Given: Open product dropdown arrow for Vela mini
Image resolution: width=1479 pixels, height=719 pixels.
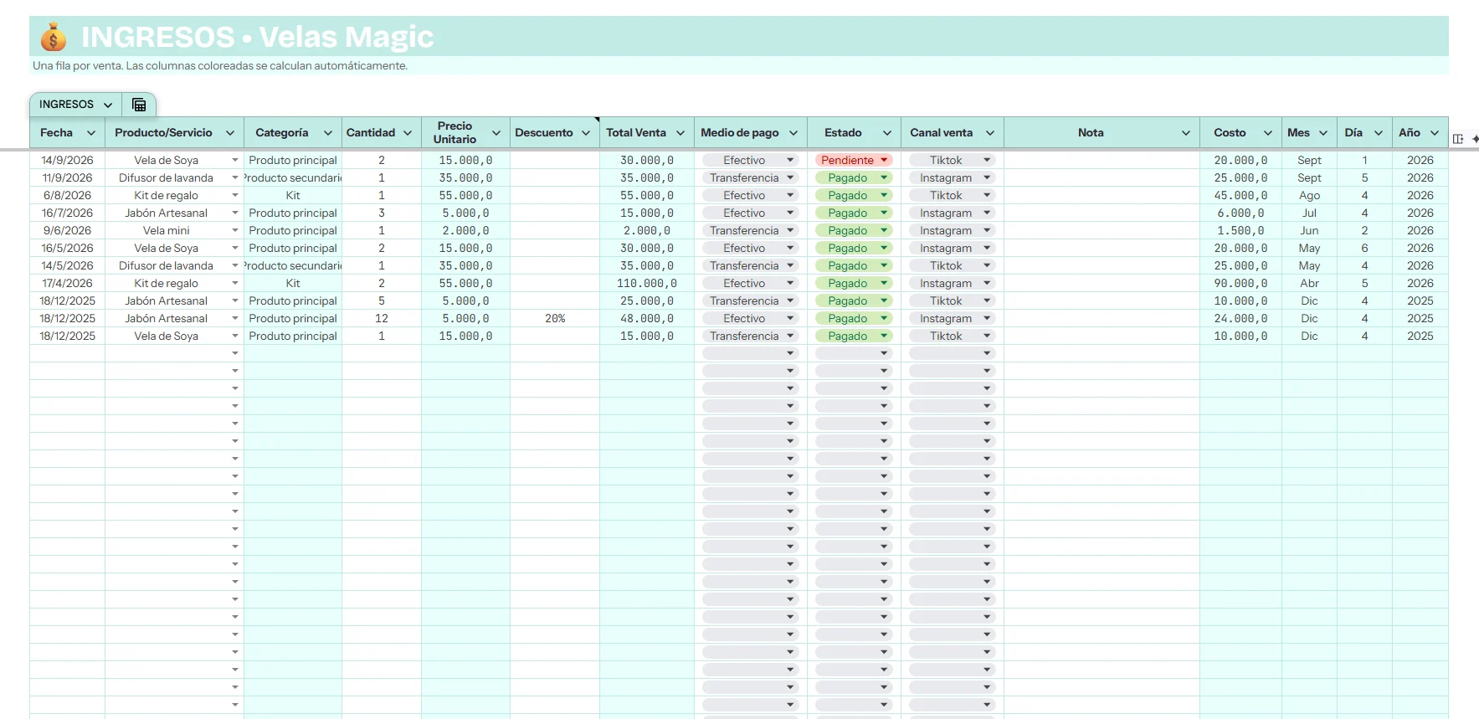Looking at the screenshot, I should [x=235, y=230].
